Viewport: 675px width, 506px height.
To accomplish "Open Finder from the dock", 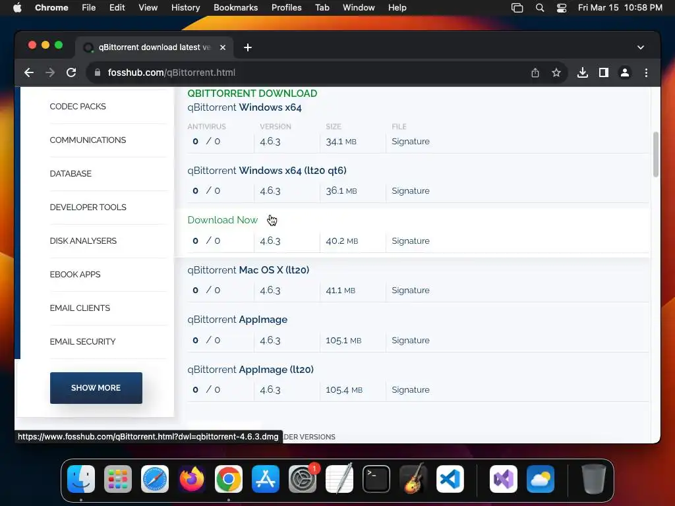I will coord(81,479).
